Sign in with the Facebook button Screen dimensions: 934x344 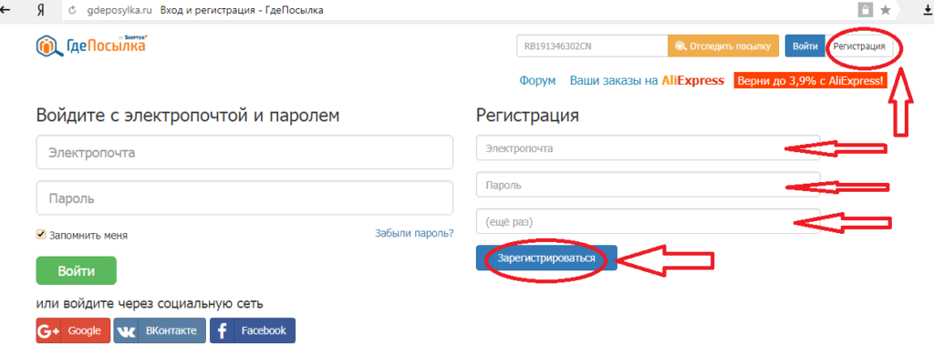253,331
